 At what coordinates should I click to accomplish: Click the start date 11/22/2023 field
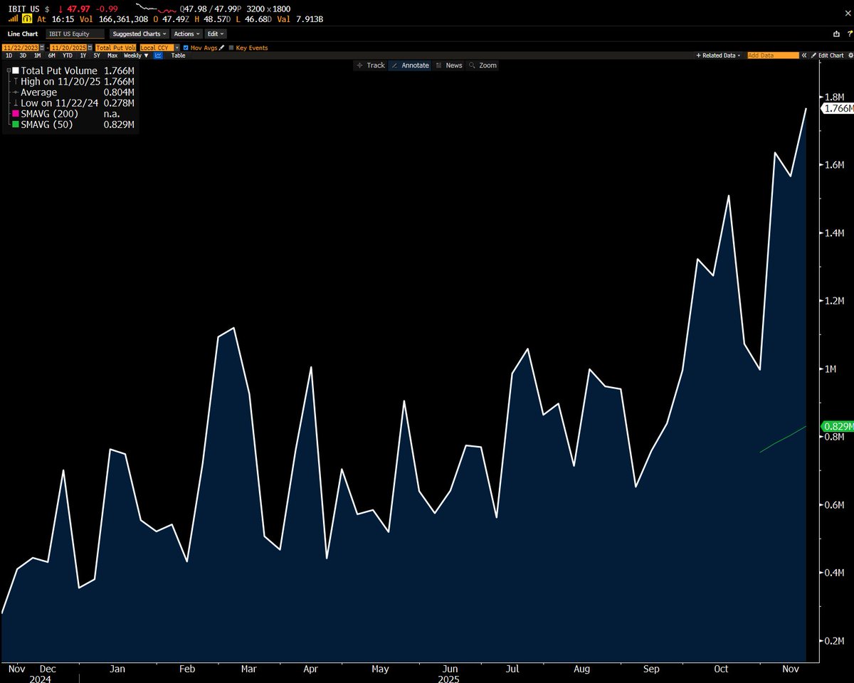[x=21, y=48]
